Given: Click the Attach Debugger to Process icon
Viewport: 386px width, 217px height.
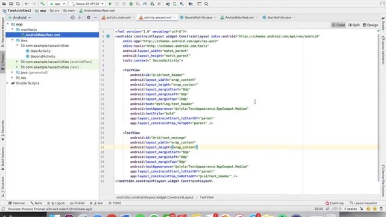Looking at the screenshot, I should tap(152, 4).
